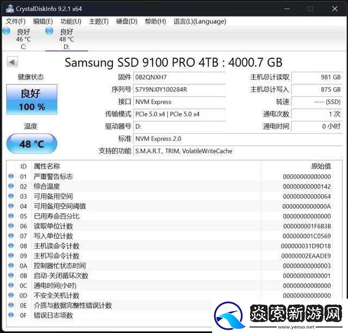The height and width of the screenshot is (333, 348).
Task: Click status dot for attribute 0E
Action: click(11, 305)
